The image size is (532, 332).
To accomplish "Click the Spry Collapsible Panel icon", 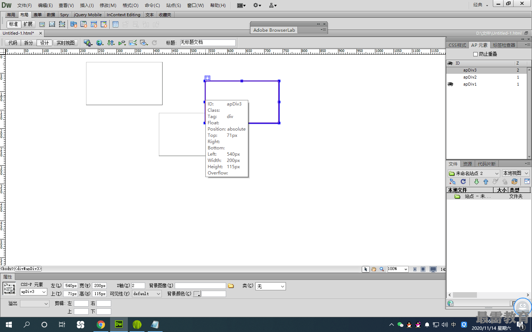I will coord(104,24).
